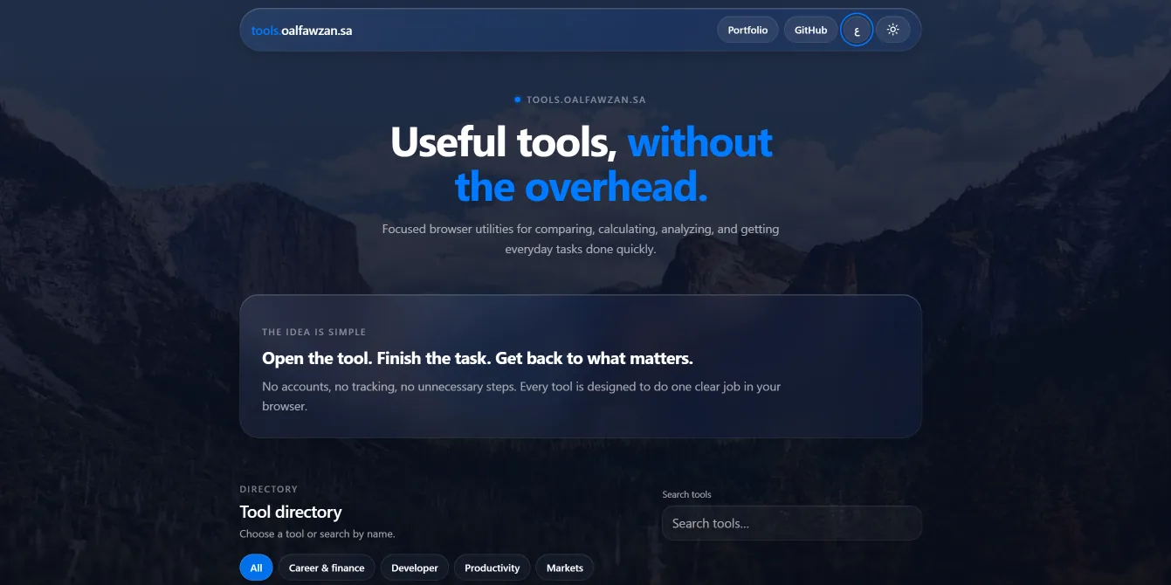Click the 'Tool directory' heading
1171x585 pixels.
tap(291, 512)
